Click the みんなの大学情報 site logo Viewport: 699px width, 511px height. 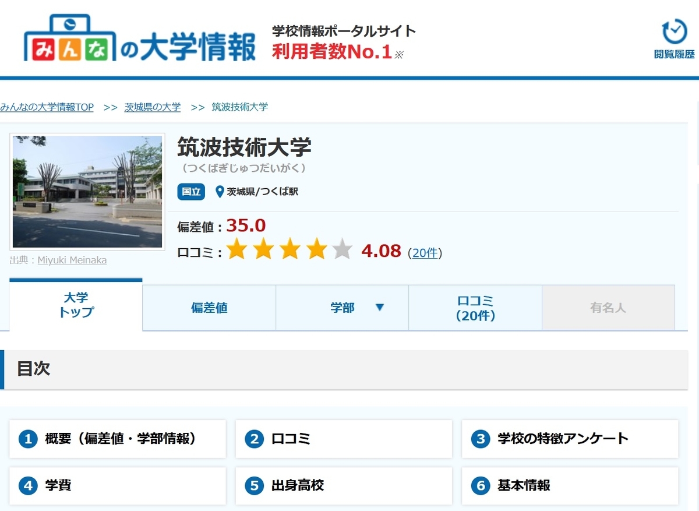click(140, 39)
